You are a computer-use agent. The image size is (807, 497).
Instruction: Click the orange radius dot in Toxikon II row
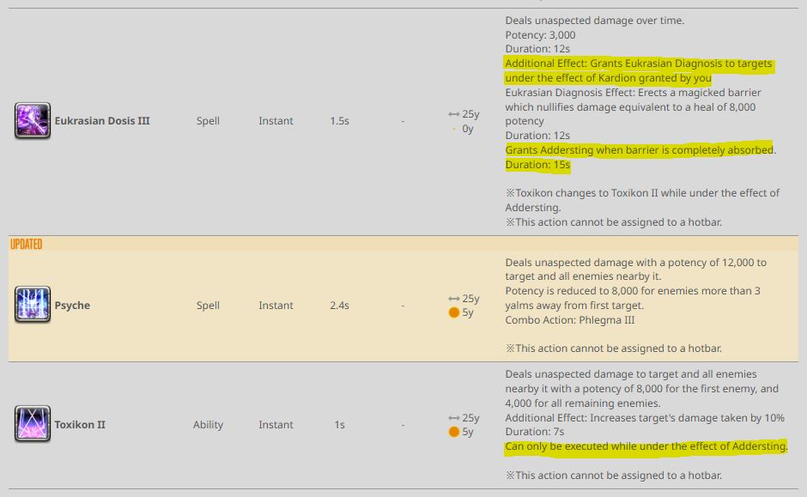[x=454, y=432]
